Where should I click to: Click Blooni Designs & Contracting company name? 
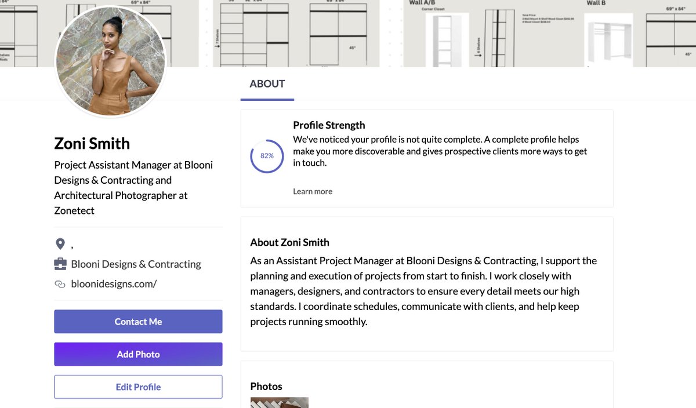point(136,264)
